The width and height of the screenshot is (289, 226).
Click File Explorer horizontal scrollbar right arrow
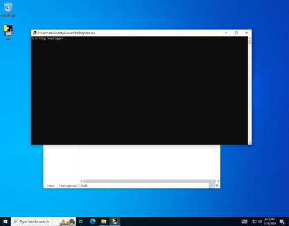[x=218, y=181]
